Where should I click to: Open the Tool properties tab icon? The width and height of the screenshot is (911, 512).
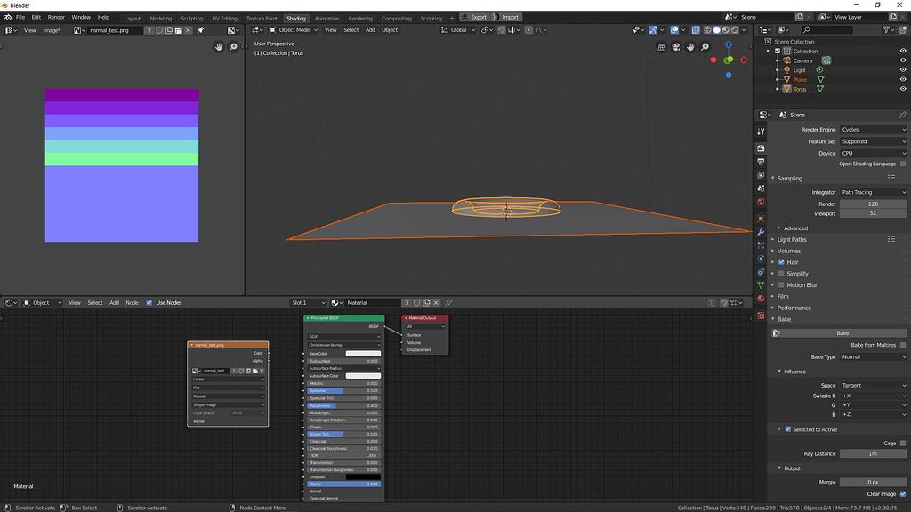(x=761, y=132)
